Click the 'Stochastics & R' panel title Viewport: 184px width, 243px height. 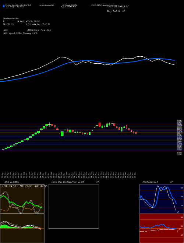150,182
